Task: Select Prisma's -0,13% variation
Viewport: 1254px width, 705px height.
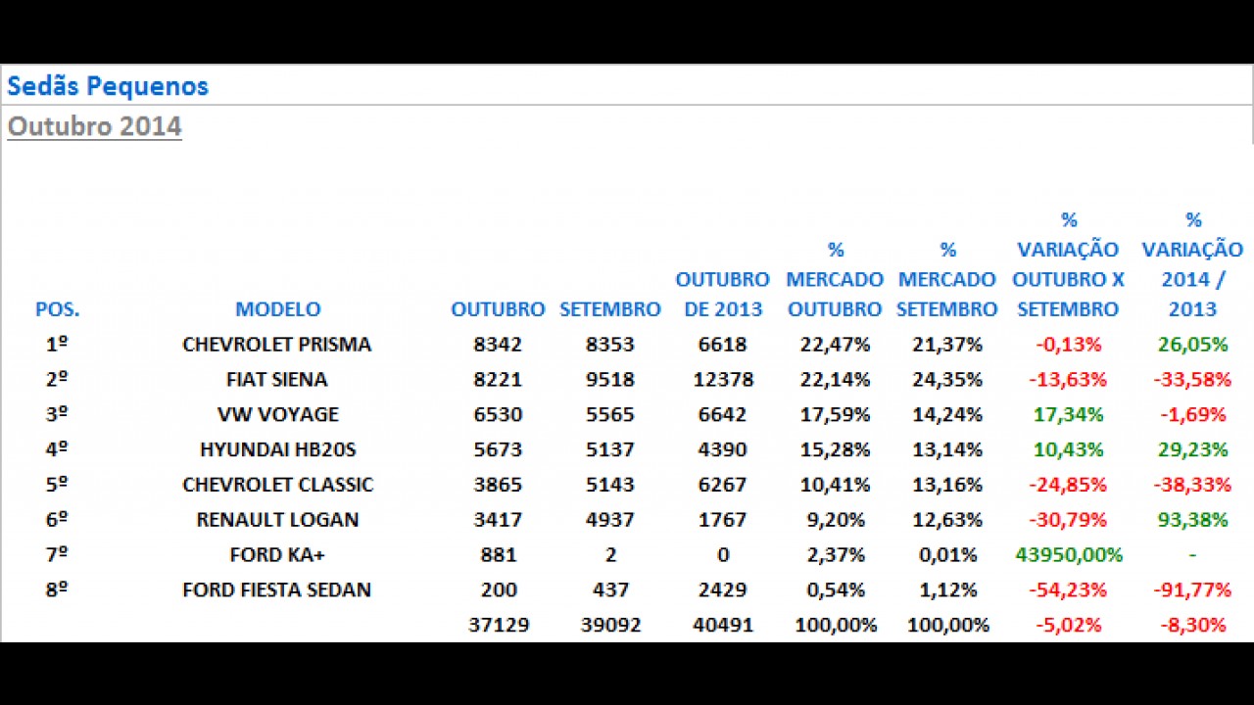Action: pos(1068,345)
